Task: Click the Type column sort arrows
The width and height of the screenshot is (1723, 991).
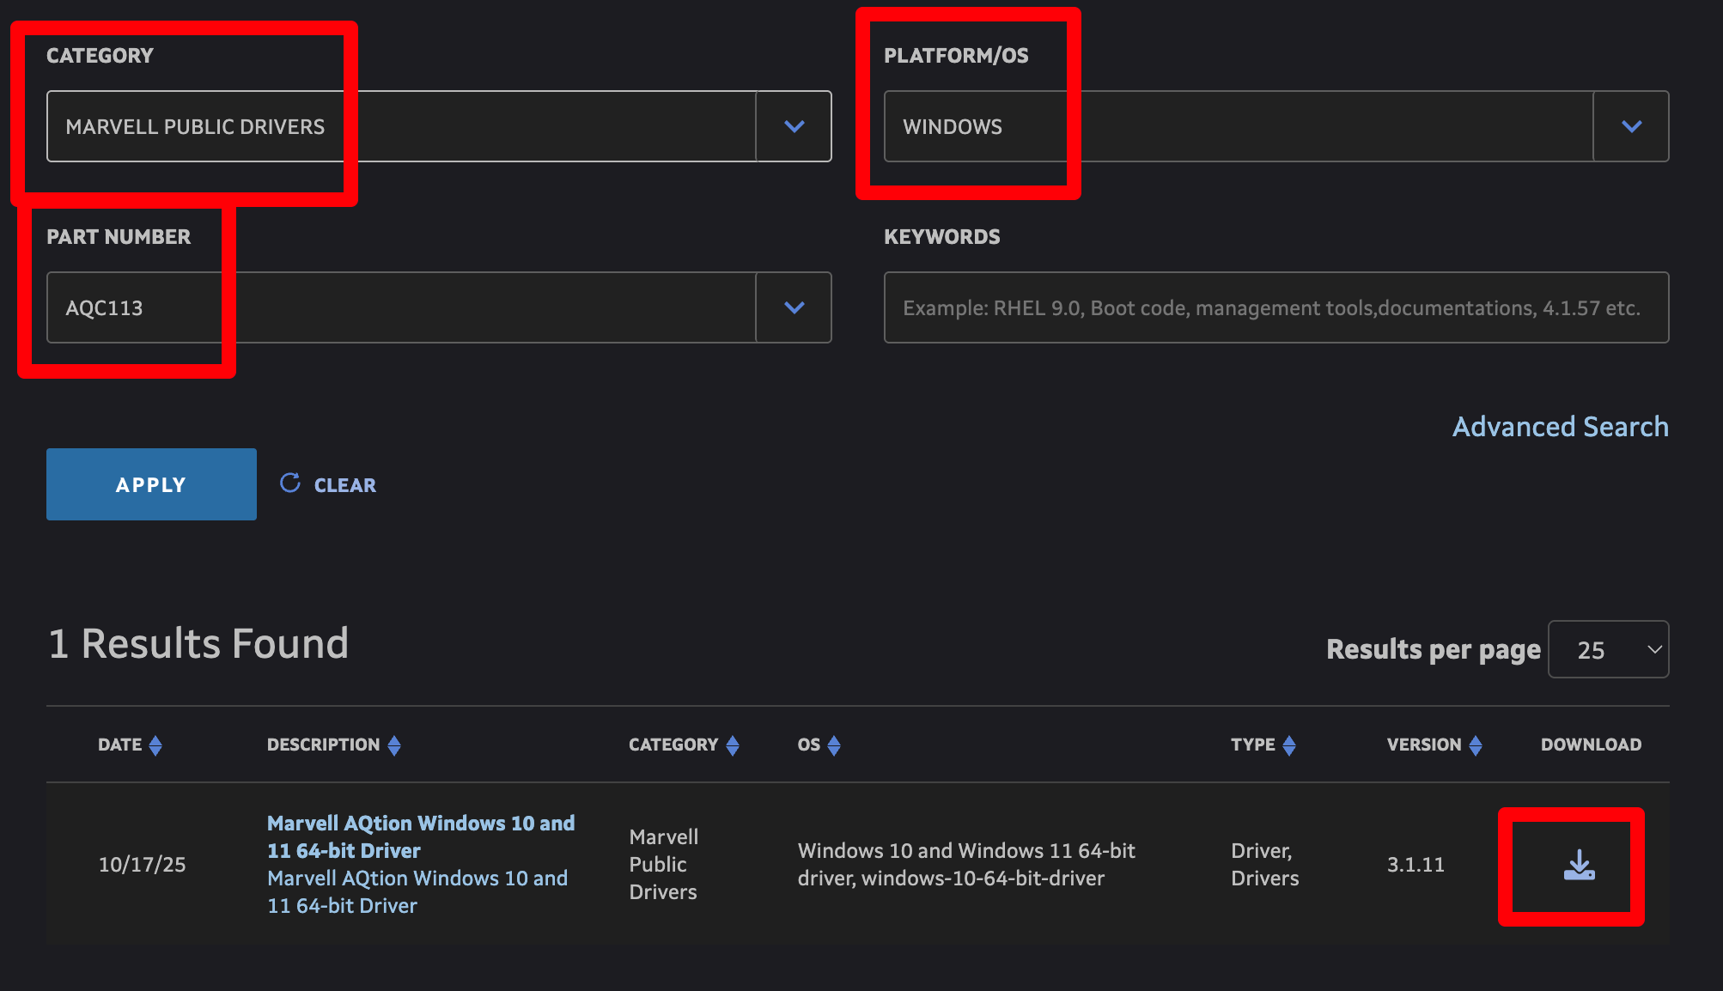Action: pos(1289,745)
